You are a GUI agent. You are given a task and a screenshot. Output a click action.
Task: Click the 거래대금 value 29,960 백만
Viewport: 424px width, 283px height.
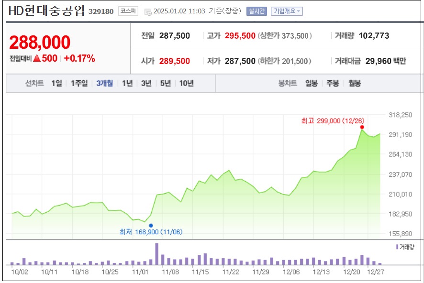[386, 61]
